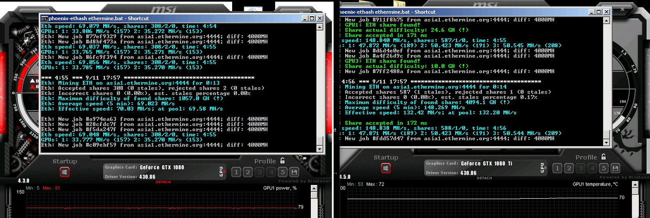The width and height of the screenshot is (650, 218).
Task: Select profile slot 1 in GTX 1080 Ti Afterburner
Action: click(557, 168)
